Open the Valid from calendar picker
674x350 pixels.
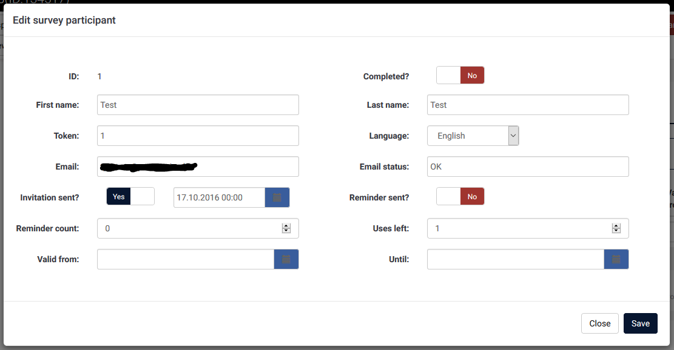tap(286, 259)
